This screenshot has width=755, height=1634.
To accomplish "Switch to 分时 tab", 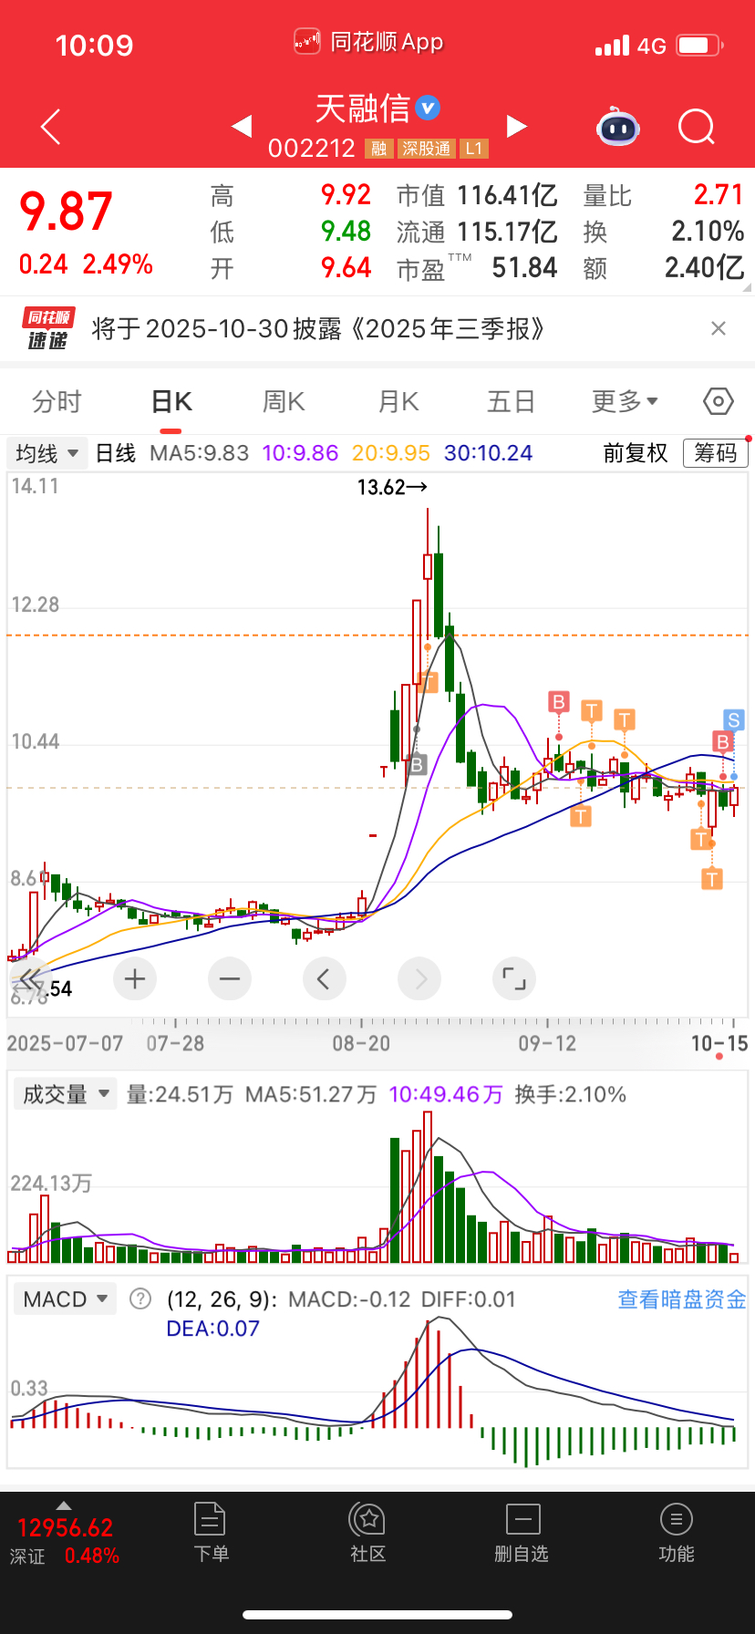I will point(57,401).
